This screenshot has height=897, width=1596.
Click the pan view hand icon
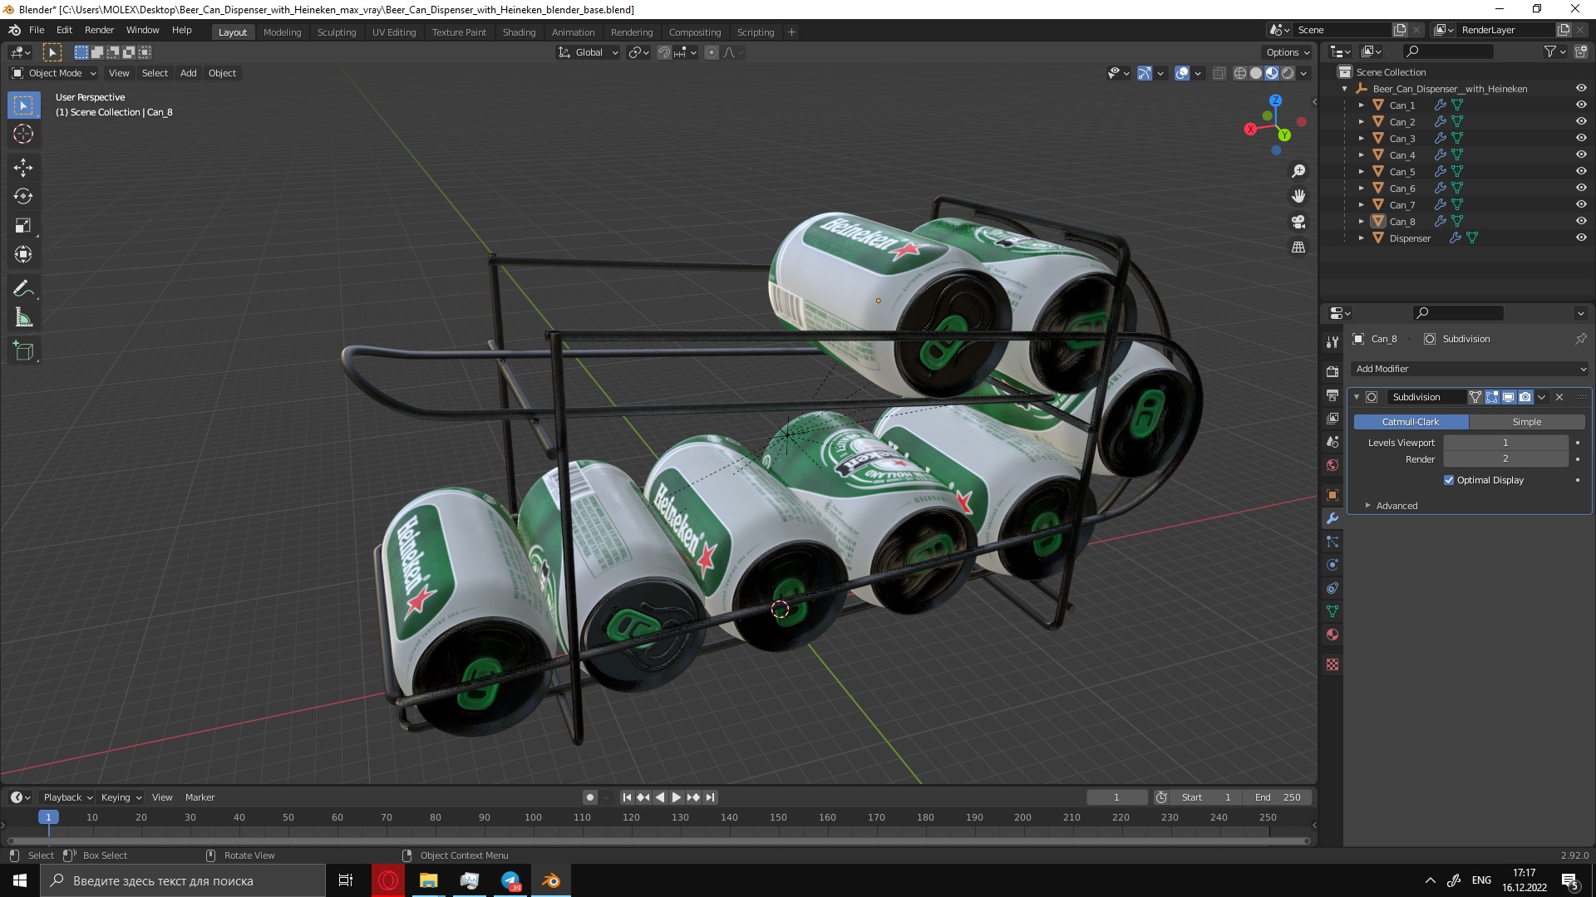point(1298,197)
